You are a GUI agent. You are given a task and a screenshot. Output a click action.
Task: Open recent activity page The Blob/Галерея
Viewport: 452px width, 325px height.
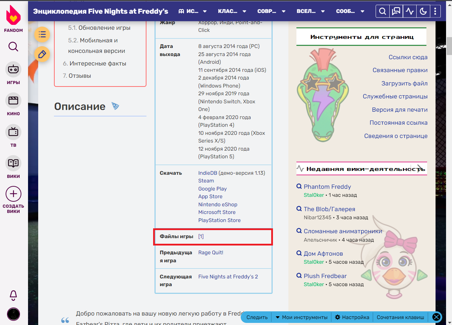(329, 209)
